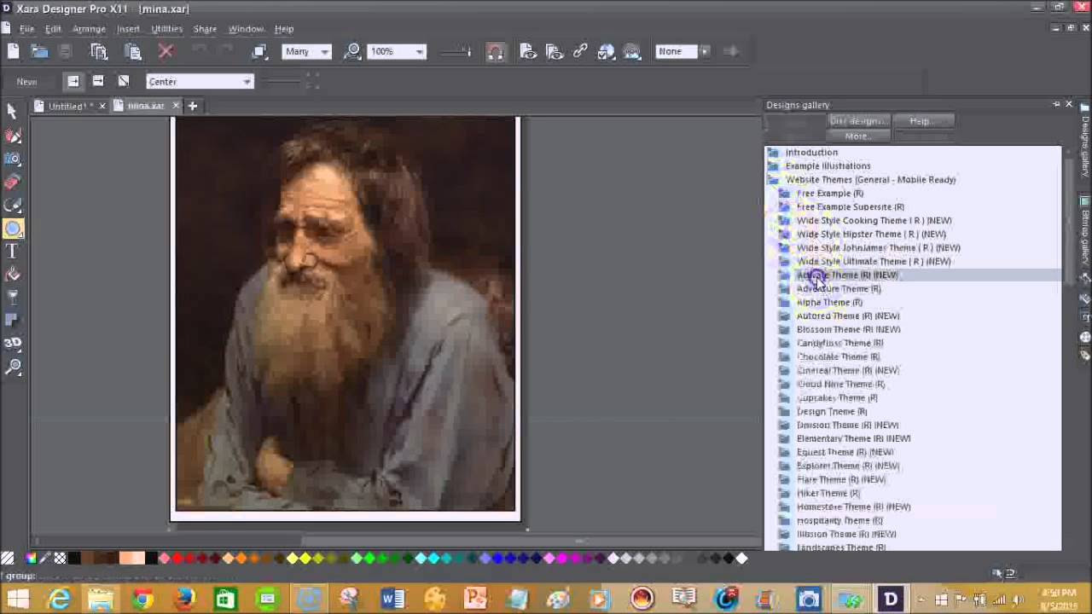
Task: Click the Link chain icon
Action: click(x=580, y=52)
